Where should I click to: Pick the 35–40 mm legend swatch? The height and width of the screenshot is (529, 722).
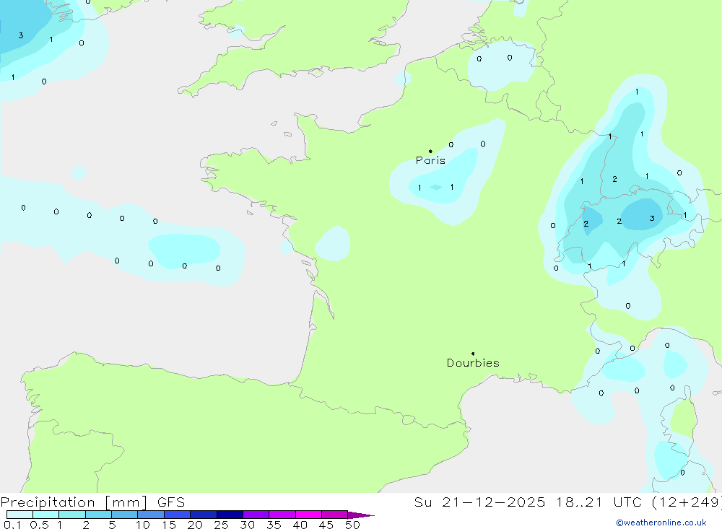[282, 515]
